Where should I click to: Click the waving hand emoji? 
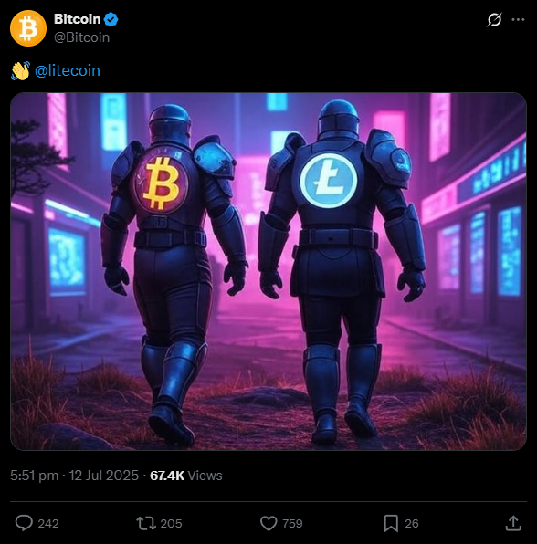(20, 71)
